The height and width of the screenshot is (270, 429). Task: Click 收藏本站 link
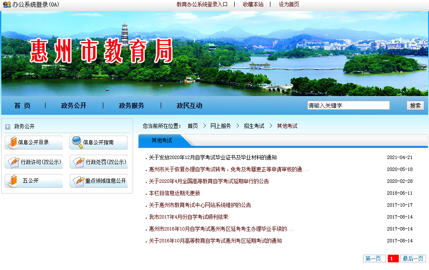[x=253, y=4]
